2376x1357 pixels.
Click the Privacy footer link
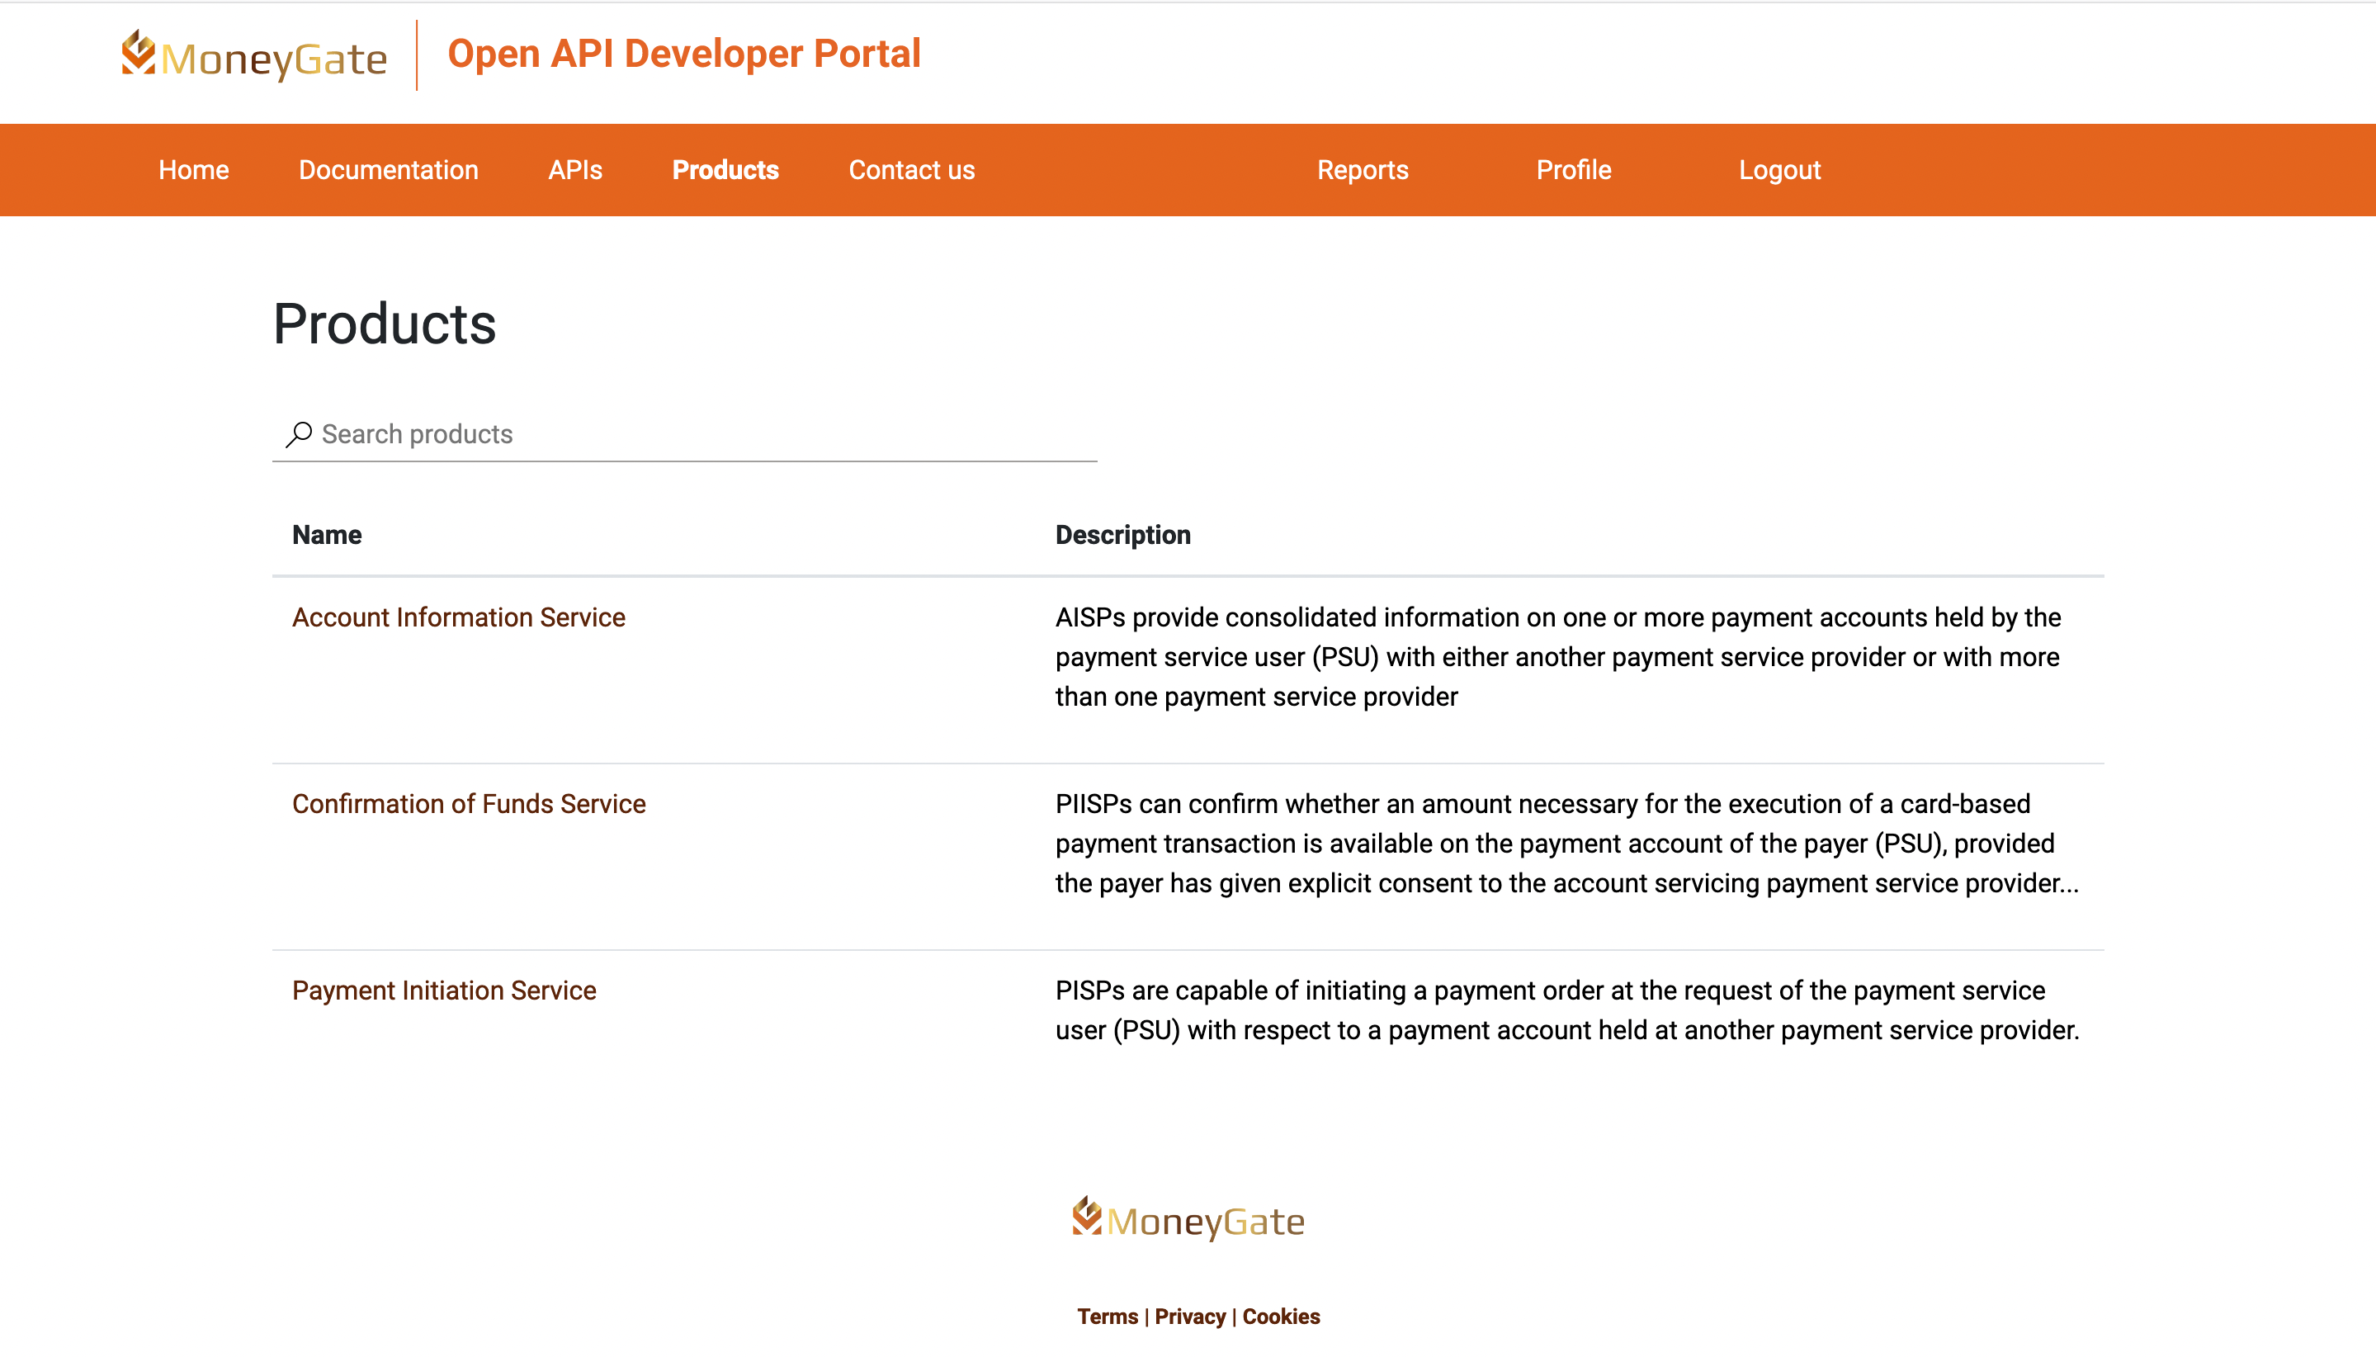click(1190, 1316)
